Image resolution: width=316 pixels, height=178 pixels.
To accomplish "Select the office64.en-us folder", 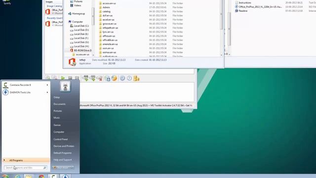I will tap(108, 40).
